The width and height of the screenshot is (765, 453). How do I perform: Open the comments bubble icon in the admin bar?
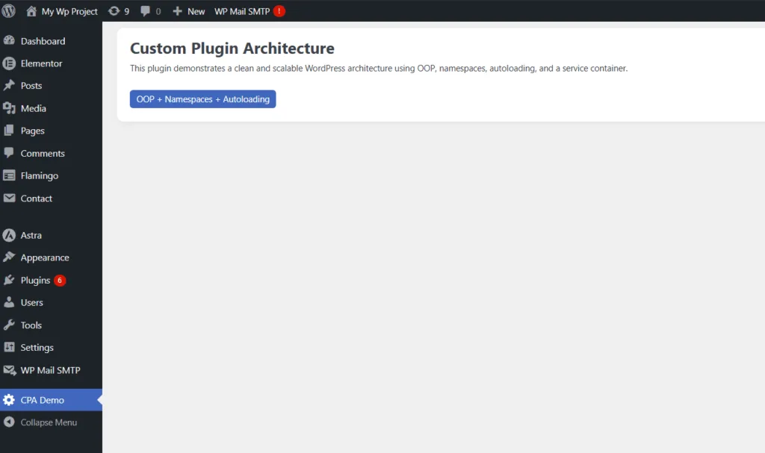146,11
